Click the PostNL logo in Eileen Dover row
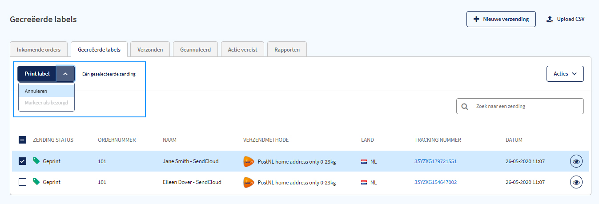The width and height of the screenshot is (599, 204). (x=249, y=182)
